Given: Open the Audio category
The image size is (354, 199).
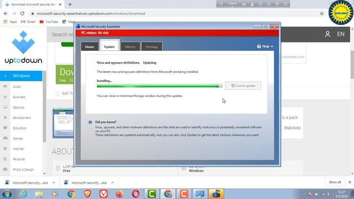Looking at the screenshot, I should [17, 87].
